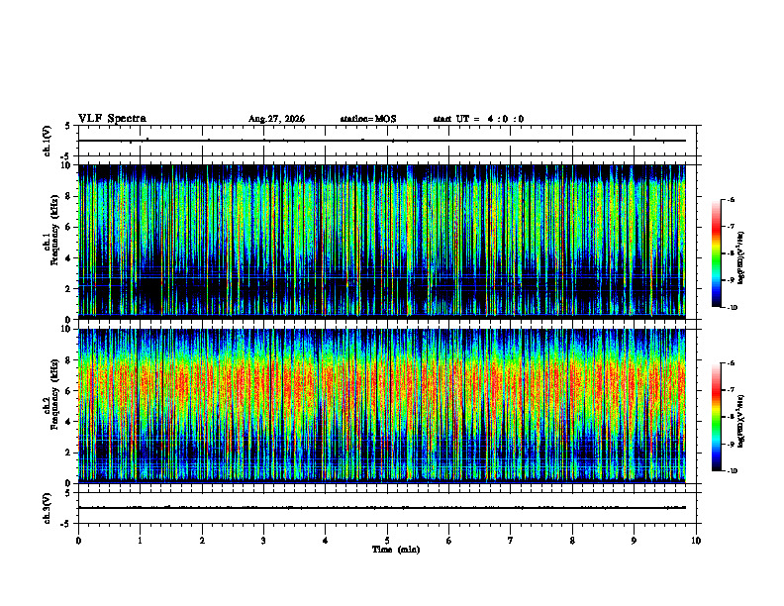The height and width of the screenshot is (606, 784).
Task: Click the time axis tick label '5'
Action: coord(387,541)
